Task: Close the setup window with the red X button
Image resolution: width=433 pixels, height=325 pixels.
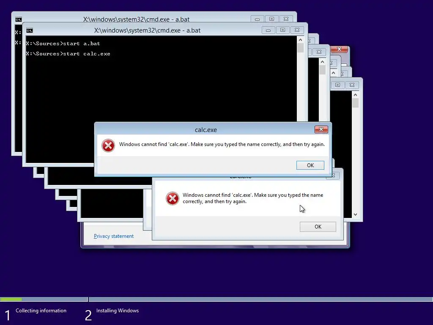Action: pyautogui.click(x=340, y=49)
